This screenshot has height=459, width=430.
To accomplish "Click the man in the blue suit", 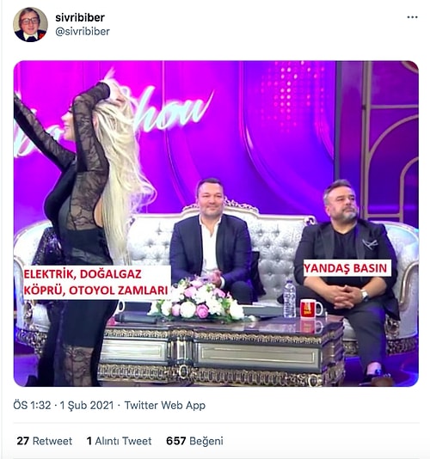I will click(211, 240).
